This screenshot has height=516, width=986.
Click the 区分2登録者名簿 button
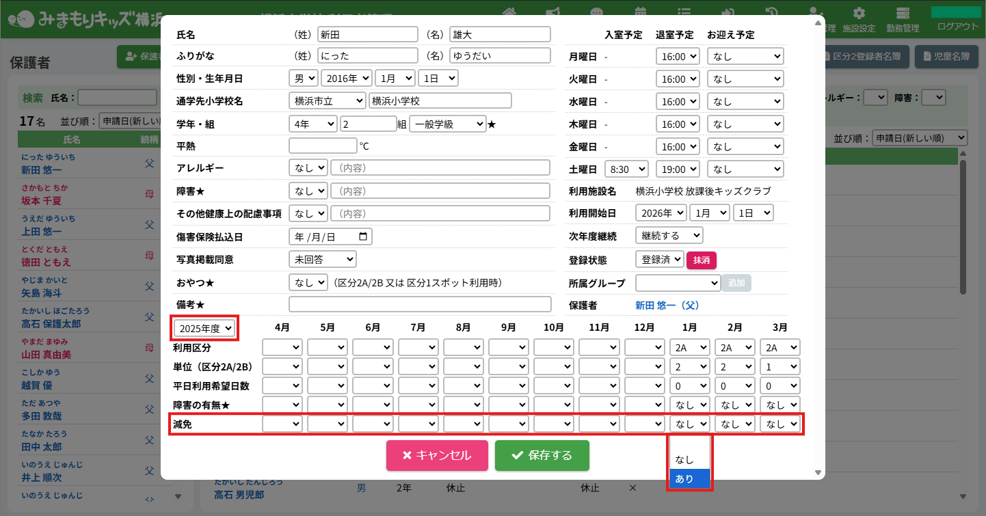[864, 57]
